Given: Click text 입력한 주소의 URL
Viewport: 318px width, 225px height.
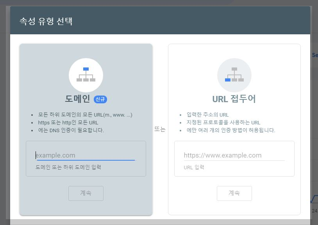Looking at the screenshot, I should pos(208,115).
